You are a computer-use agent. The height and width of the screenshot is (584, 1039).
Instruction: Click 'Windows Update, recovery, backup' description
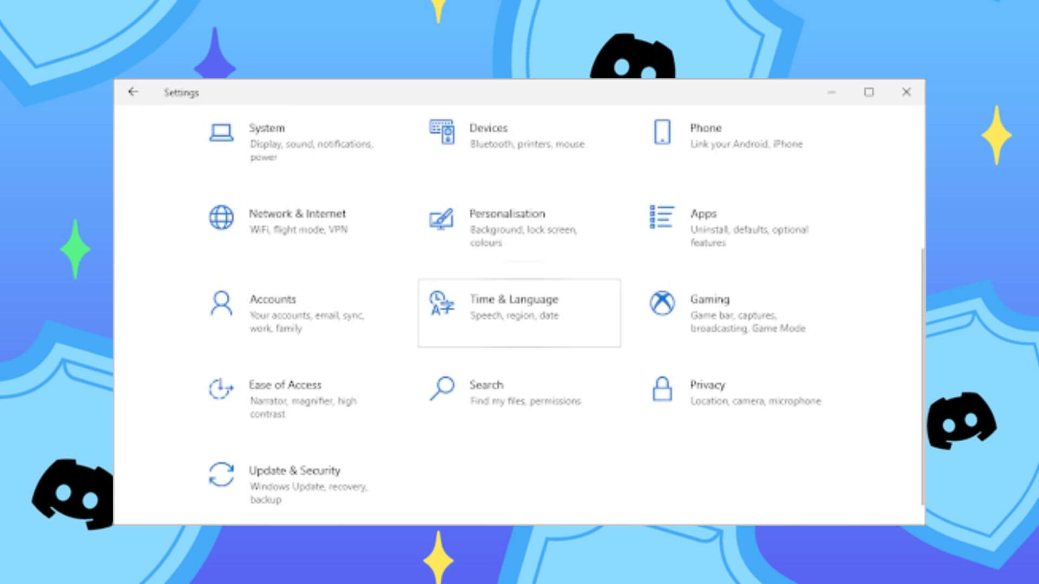coord(308,493)
